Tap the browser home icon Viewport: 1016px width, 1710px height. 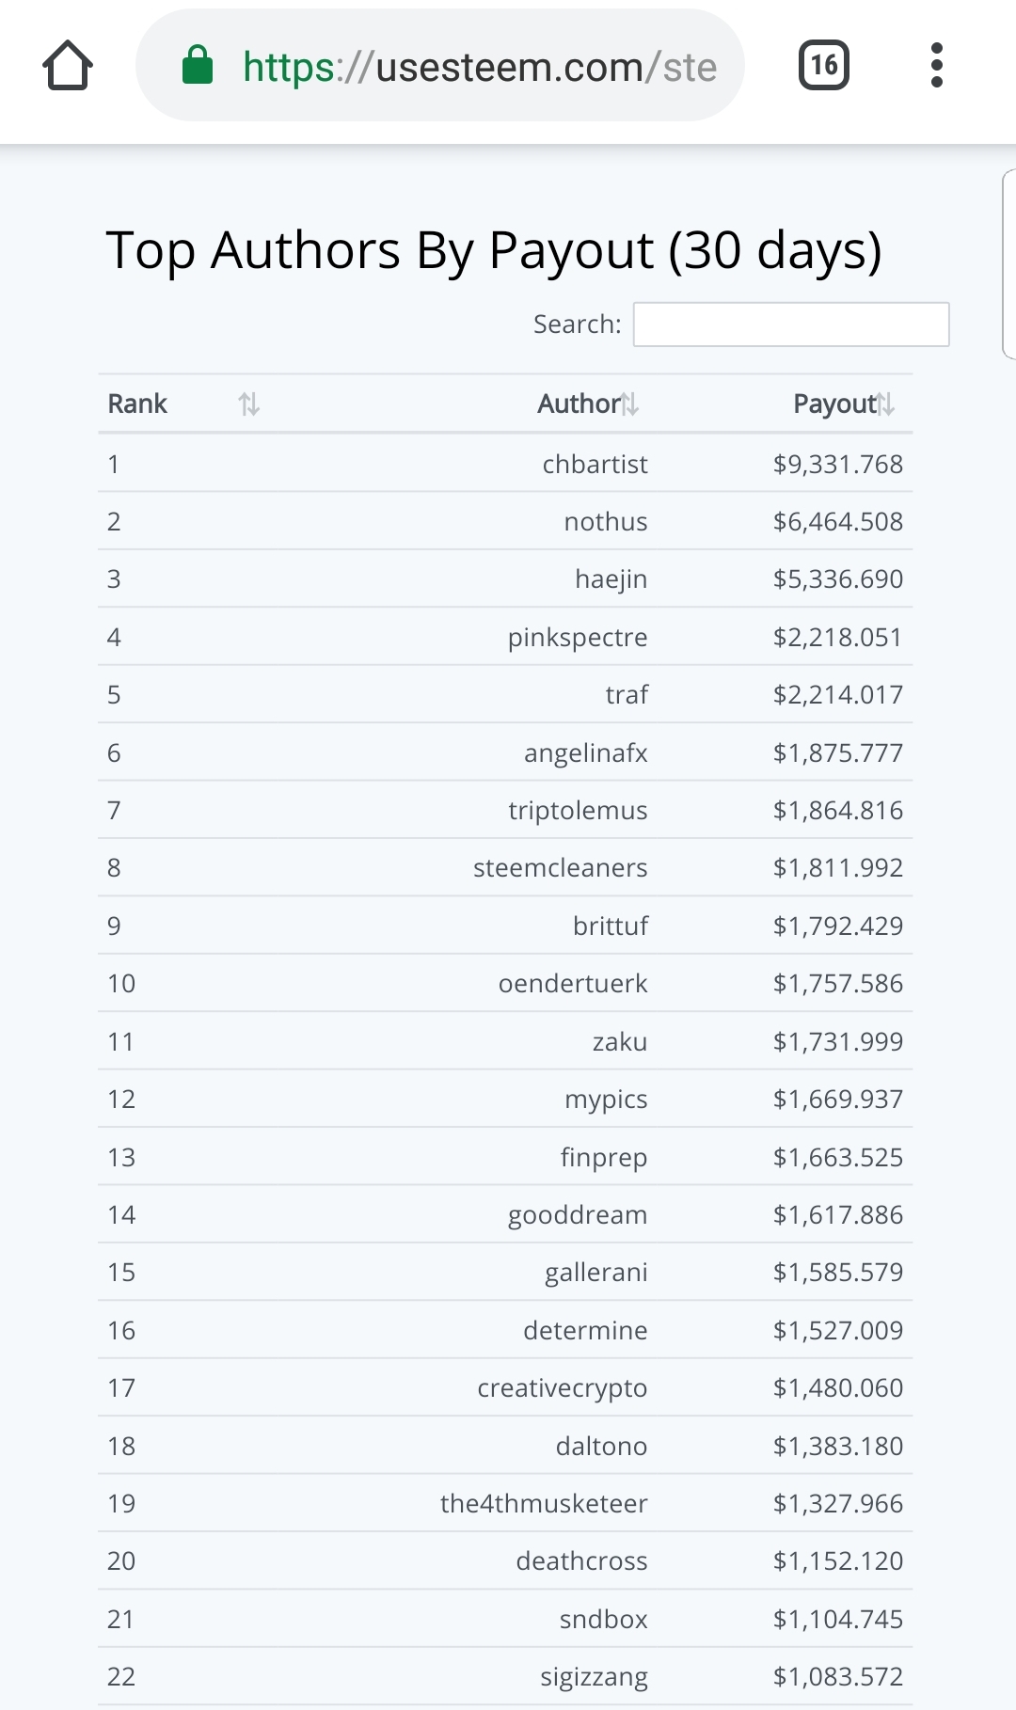click(68, 66)
